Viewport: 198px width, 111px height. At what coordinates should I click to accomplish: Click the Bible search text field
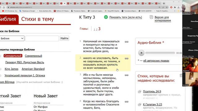pyautogui.click(x=42, y=38)
